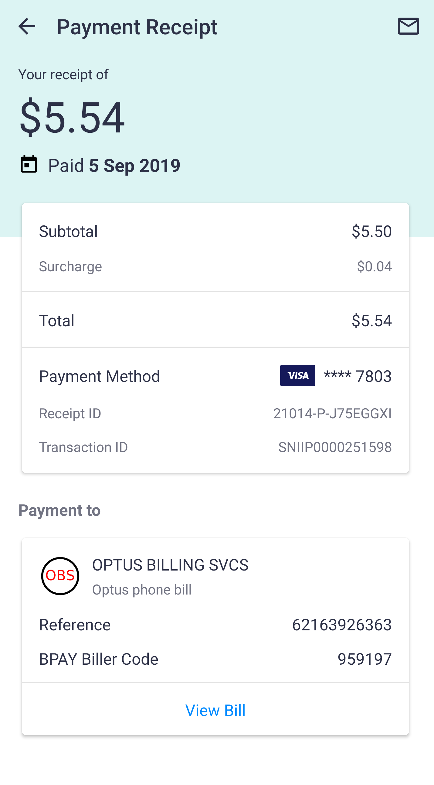
Task: Tap the Subtotal amount $5.50
Action: 371,231
